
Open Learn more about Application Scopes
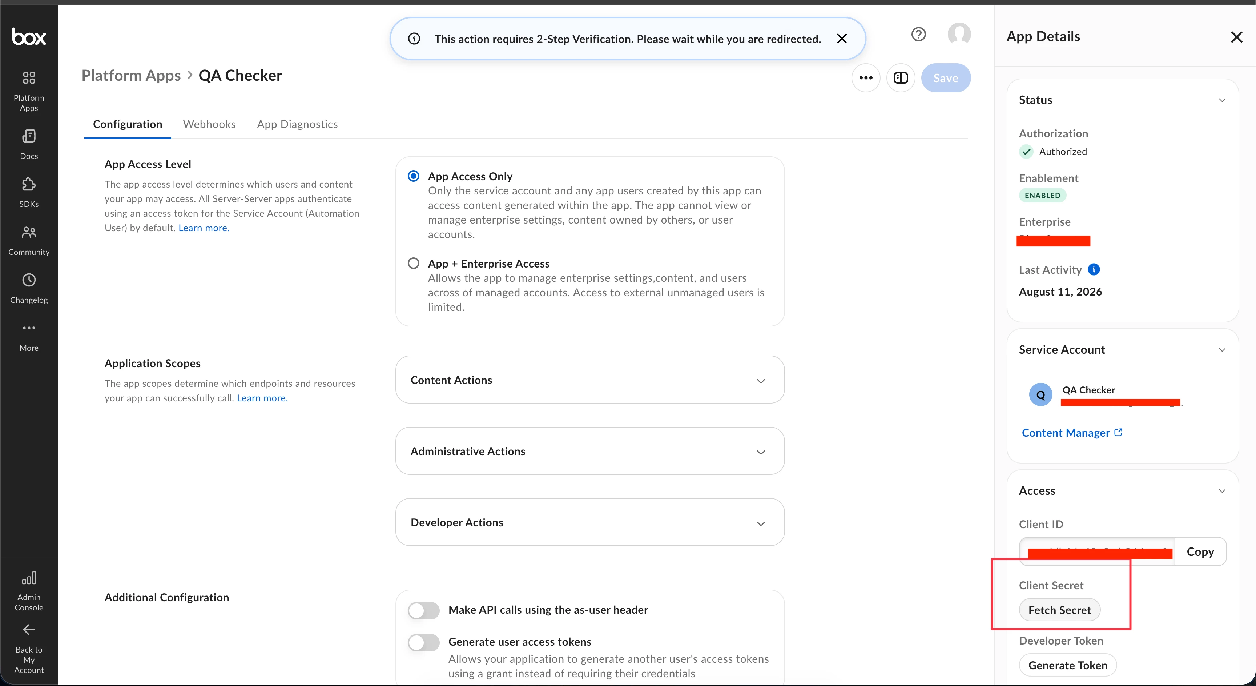click(x=262, y=398)
